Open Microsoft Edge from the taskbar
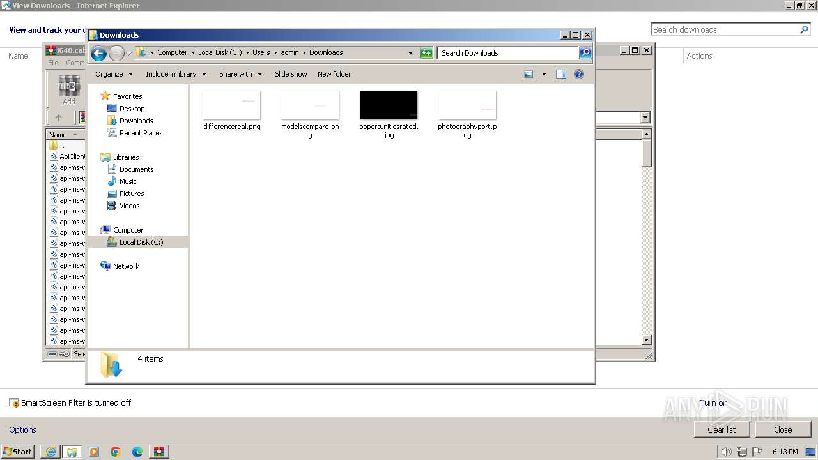This screenshot has width=818, height=460. [137, 452]
